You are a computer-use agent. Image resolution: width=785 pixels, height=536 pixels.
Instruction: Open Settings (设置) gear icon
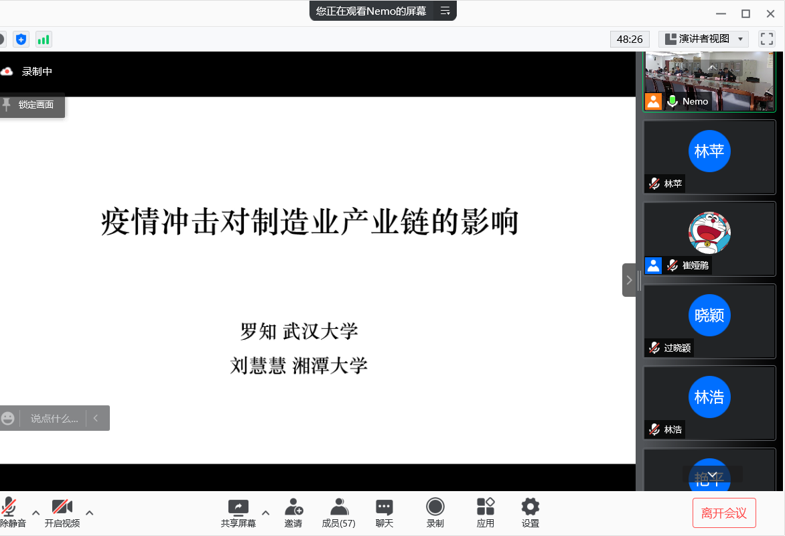coord(530,513)
